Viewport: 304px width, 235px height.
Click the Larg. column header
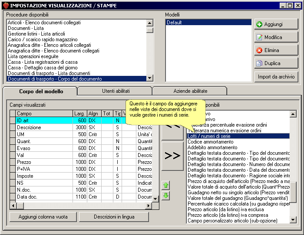pos(79,114)
